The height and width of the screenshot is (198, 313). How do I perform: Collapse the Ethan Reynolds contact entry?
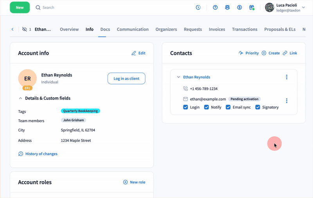[179, 77]
